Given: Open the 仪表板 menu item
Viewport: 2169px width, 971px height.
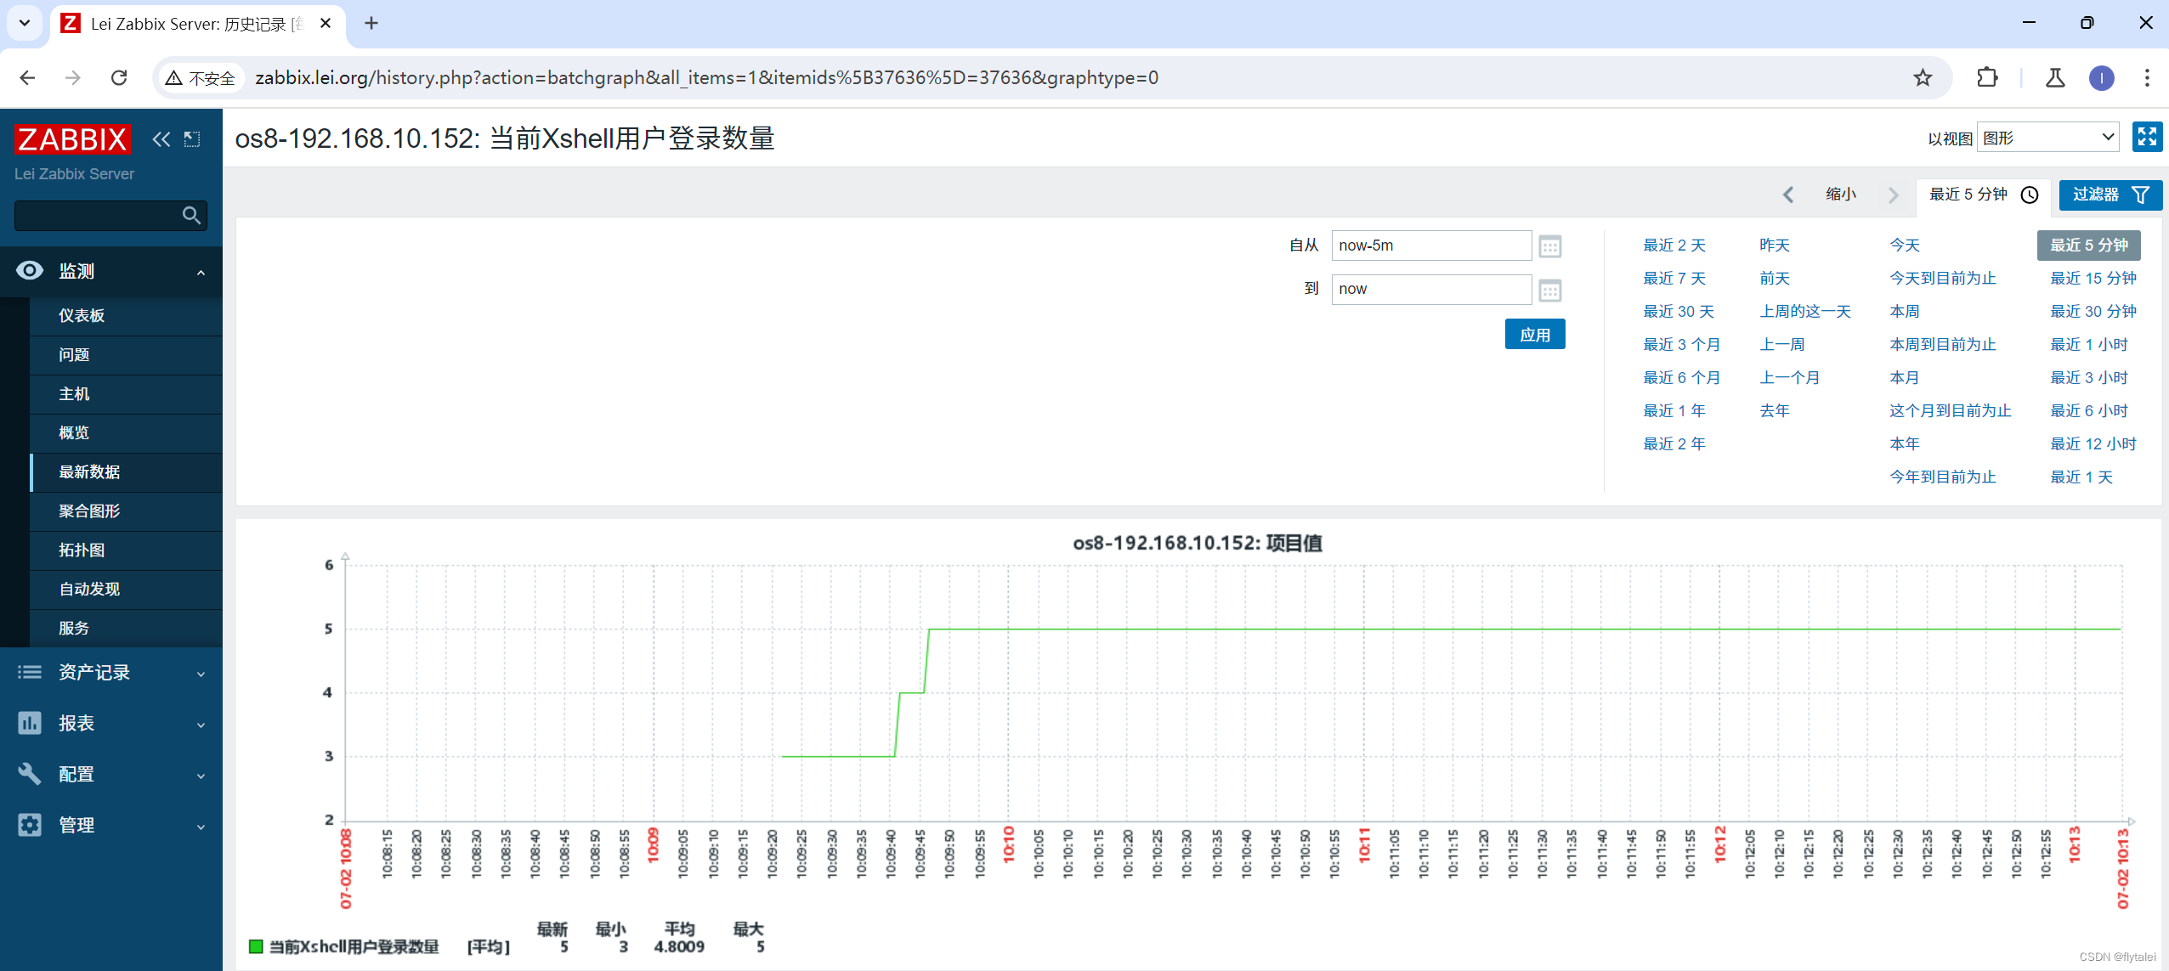Looking at the screenshot, I should [x=126, y=316].
